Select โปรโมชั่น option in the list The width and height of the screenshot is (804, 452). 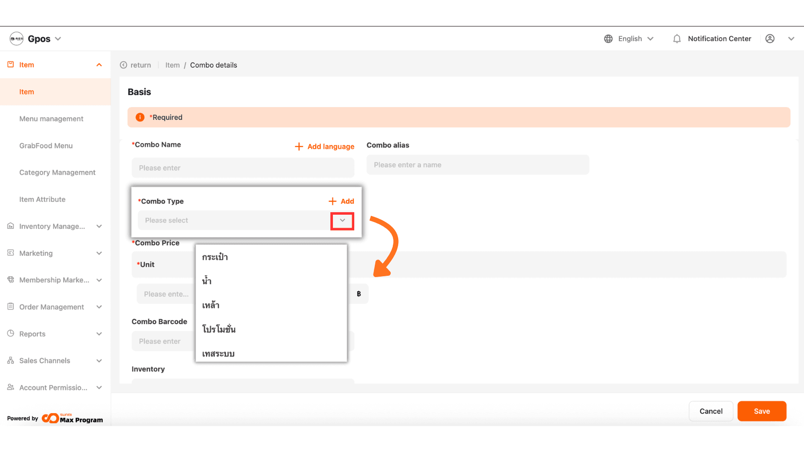219,329
